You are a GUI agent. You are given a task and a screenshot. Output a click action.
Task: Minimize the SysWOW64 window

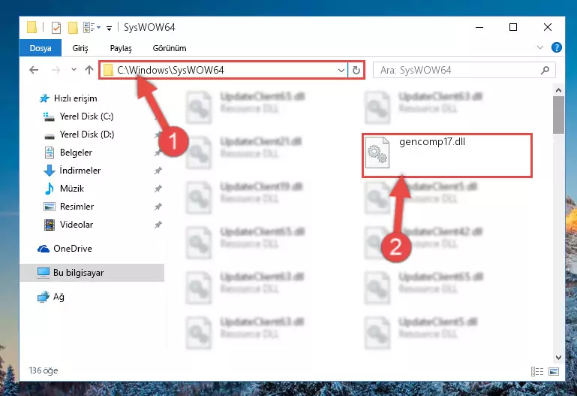point(479,27)
